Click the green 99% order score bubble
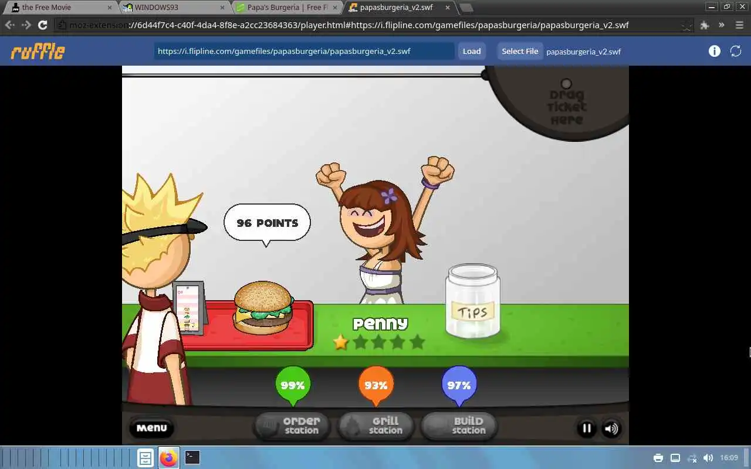751x469 pixels. [293, 385]
